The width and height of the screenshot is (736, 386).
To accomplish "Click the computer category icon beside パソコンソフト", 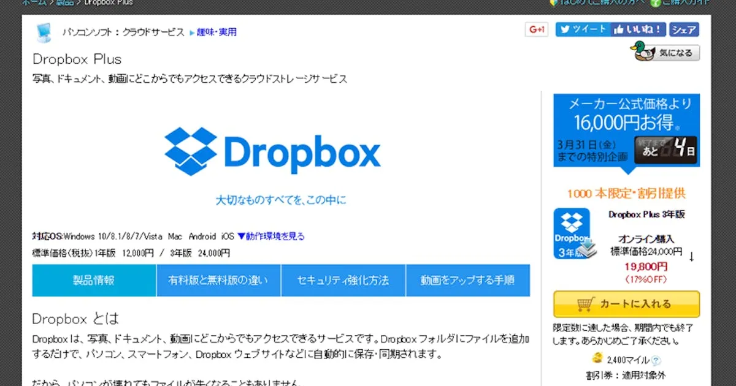I will point(44,32).
